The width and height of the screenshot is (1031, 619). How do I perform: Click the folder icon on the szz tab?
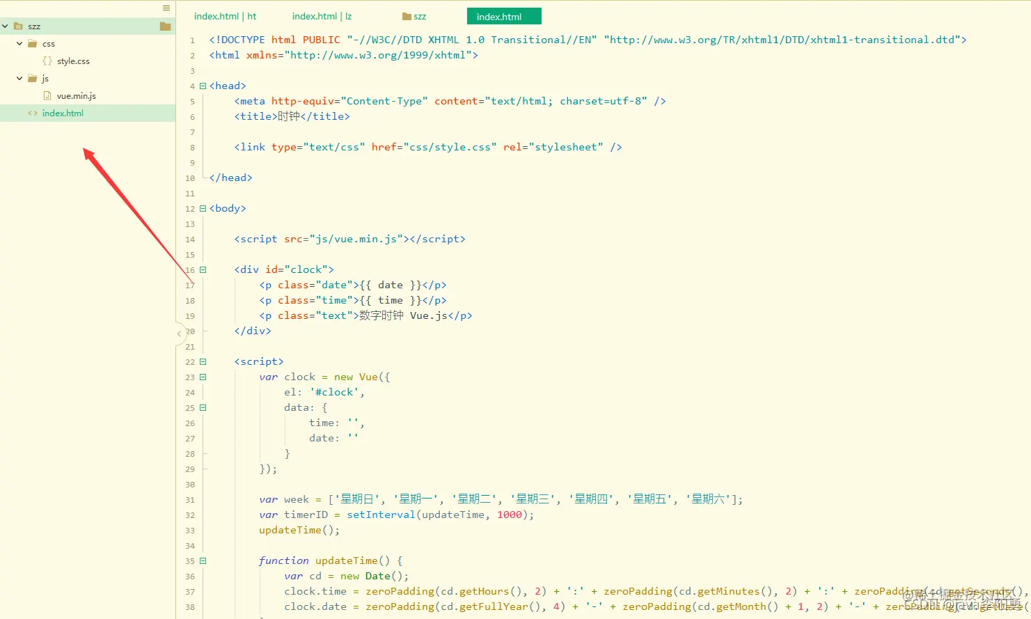click(407, 16)
